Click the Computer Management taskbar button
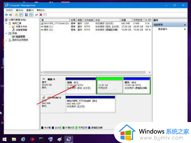This screenshot has height=143, width=191. click(x=69, y=139)
